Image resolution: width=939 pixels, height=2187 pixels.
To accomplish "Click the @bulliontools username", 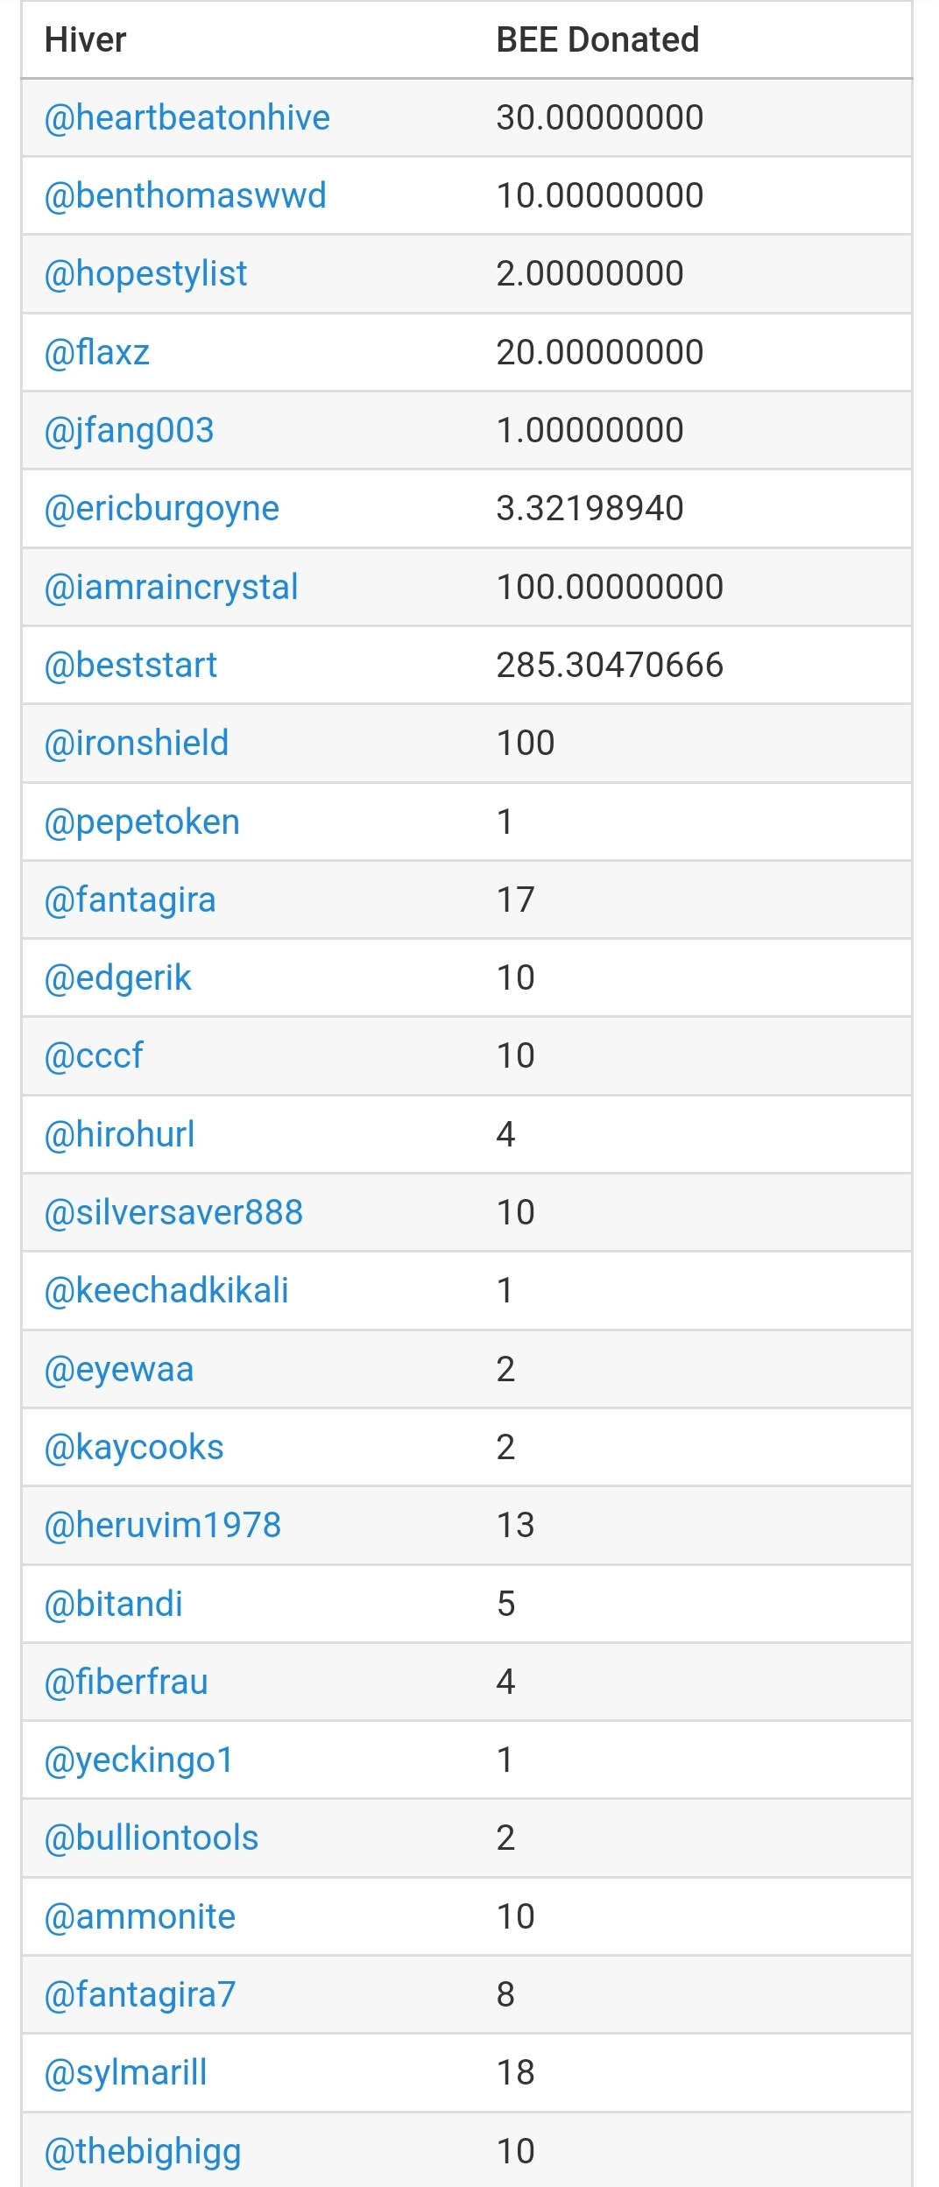I will coord(152,1838).
